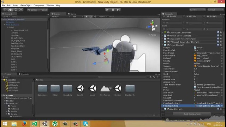Disable the Character Motor script checkbox
This screenshot has width=226, height=127.
coord(168,39)
